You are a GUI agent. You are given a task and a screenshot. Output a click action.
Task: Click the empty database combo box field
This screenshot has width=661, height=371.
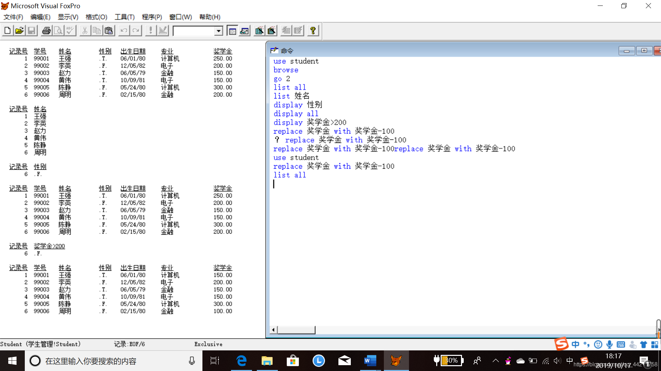(x=193, y=31)
